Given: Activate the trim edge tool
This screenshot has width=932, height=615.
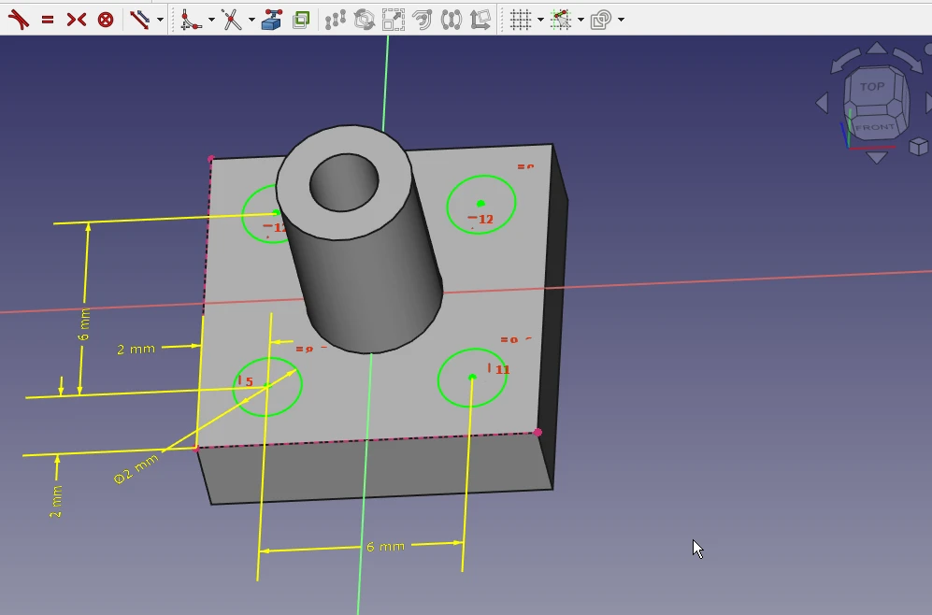Looking at the screenshot, I should pyautogui.click(x=231, y=19).
